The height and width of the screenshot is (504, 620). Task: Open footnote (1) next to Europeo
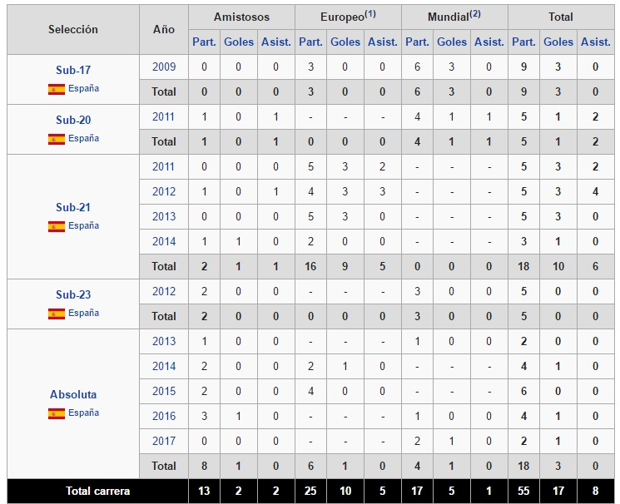(x=370, y=14)
